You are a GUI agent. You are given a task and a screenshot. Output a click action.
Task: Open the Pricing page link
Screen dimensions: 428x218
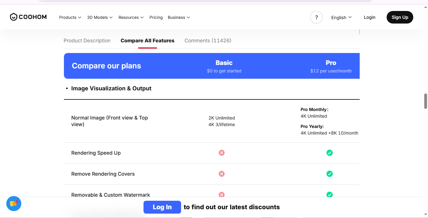(x=156, y=18)
